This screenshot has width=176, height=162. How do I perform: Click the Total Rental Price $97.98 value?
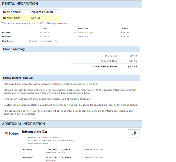click(x=132, y=66)
